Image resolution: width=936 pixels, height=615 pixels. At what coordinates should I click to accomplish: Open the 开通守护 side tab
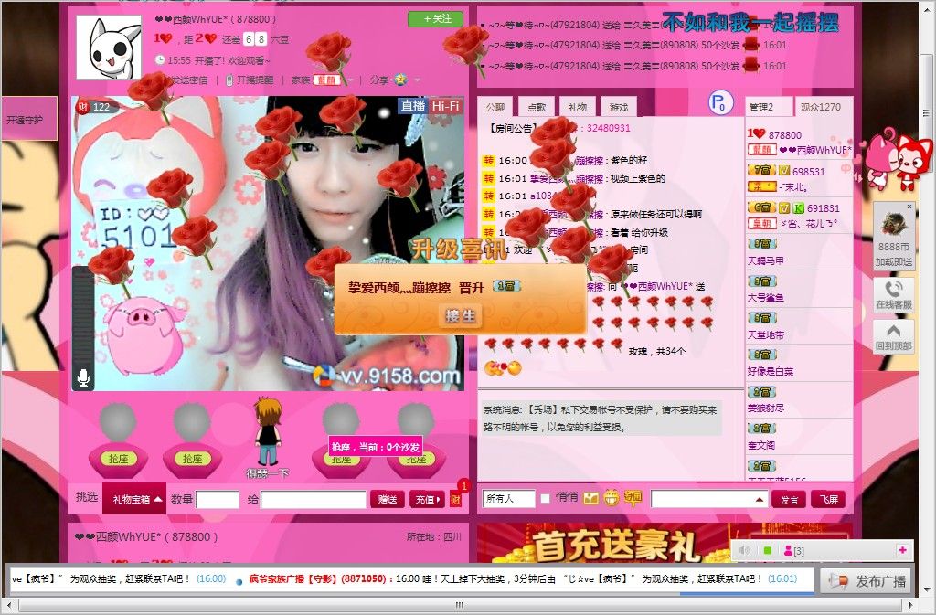29,120
